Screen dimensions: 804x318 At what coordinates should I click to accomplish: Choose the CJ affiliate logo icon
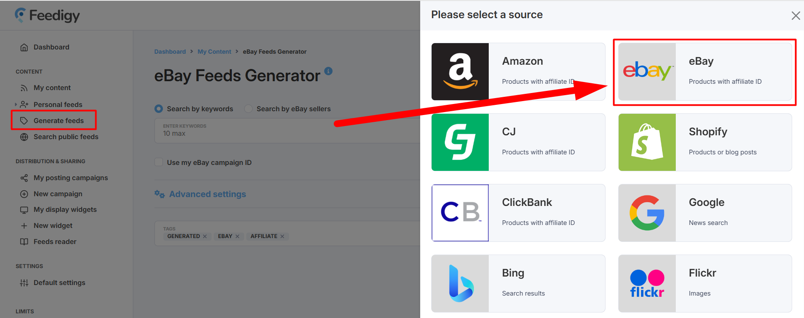pyautogui.click(x=460, y=142)
